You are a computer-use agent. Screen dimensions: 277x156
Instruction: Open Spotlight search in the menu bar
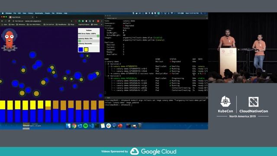(x=201, y=13)
